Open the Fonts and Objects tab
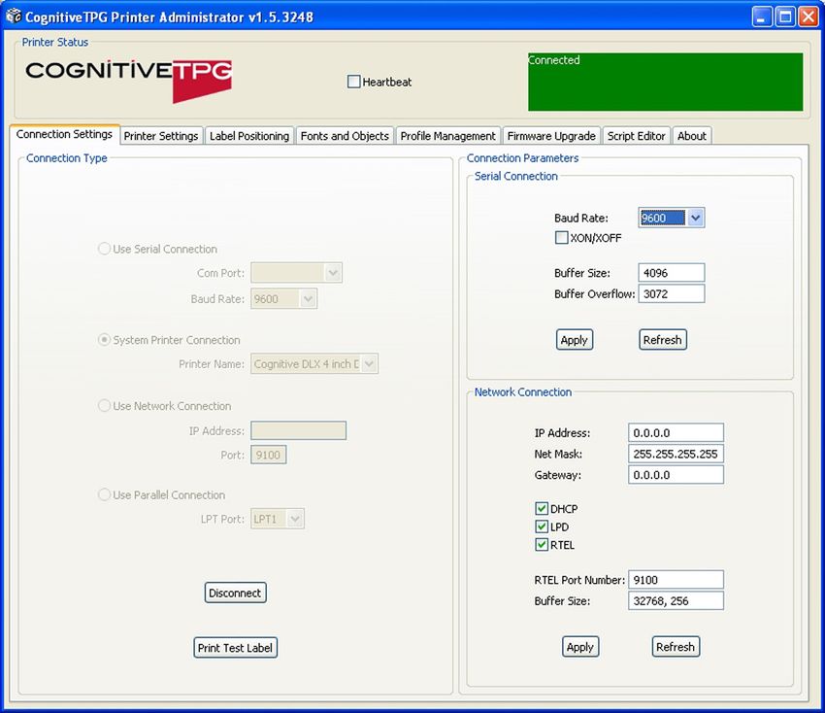The image size is (825, 713). 345,136
